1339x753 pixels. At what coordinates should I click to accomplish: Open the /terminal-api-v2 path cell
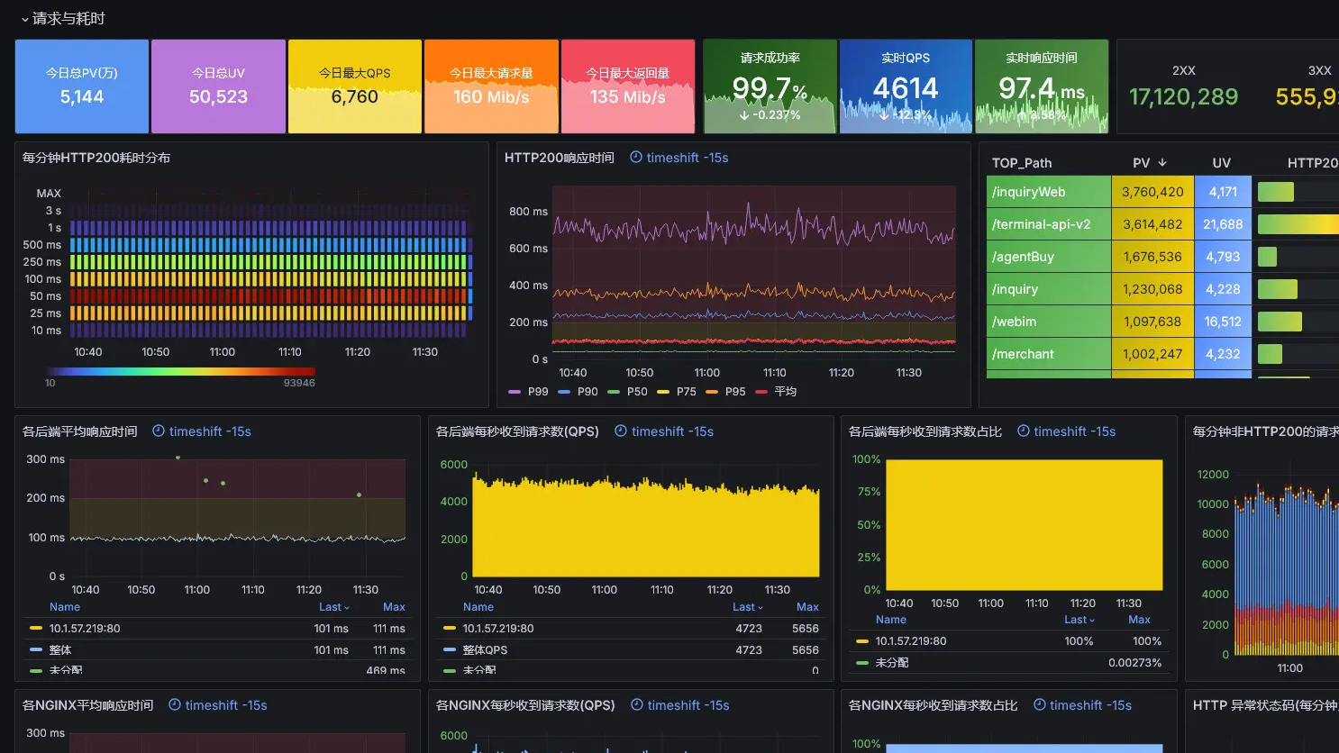1049,224
